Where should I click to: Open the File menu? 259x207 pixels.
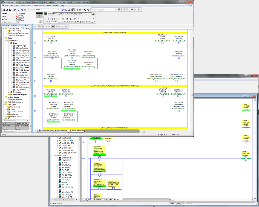tap(7, 6)
